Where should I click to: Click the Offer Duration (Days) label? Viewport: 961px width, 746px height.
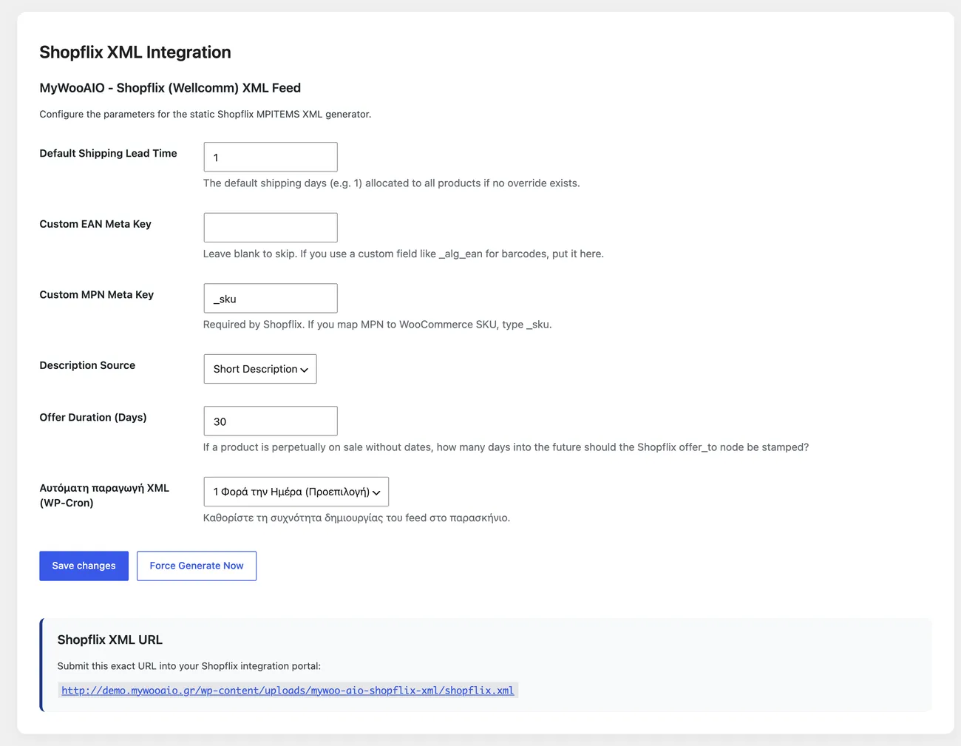pos(93,417)
